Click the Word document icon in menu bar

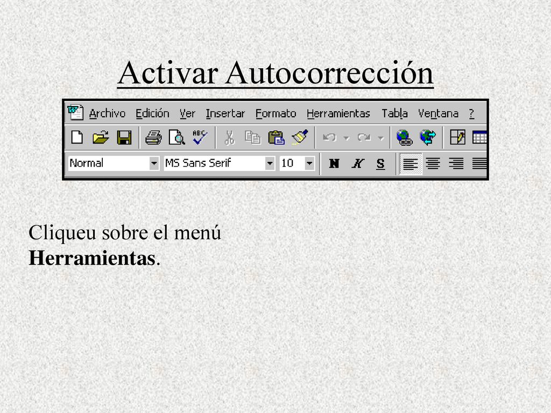coord(75,113)
